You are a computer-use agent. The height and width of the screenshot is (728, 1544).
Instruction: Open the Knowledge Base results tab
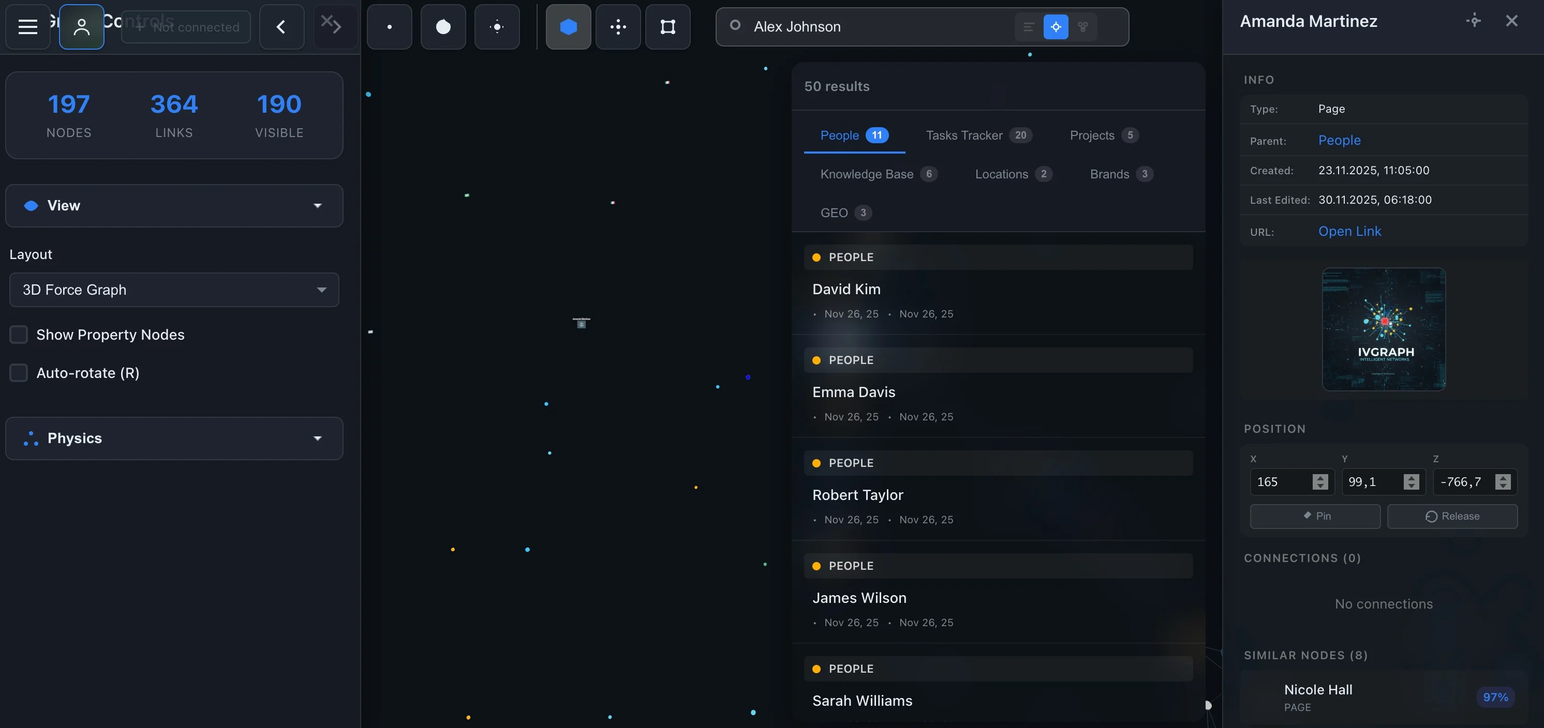[x=866, y=174]
